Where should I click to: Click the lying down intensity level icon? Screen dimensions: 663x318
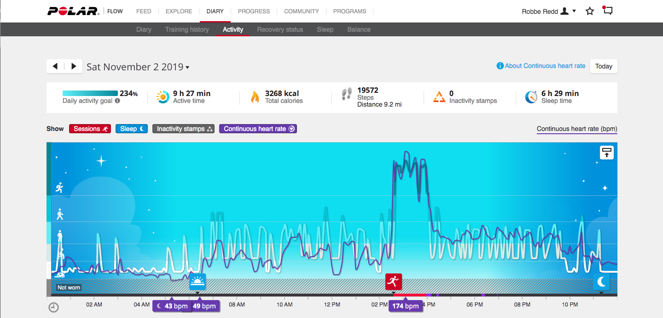click(59, 275)
